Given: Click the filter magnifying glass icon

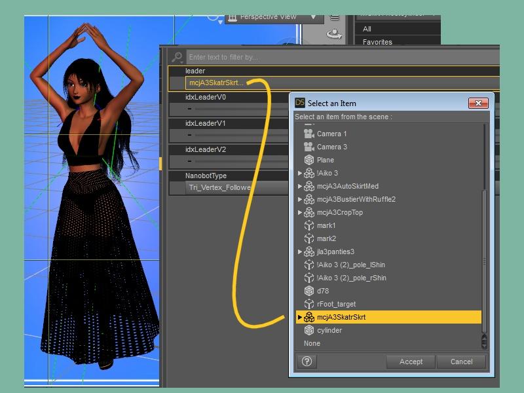Looking at the screenshot, I should (177, 57).
